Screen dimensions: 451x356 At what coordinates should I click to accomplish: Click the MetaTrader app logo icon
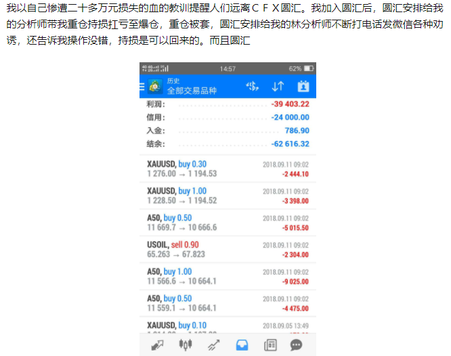pyautogui.click(x=155, y=86)
